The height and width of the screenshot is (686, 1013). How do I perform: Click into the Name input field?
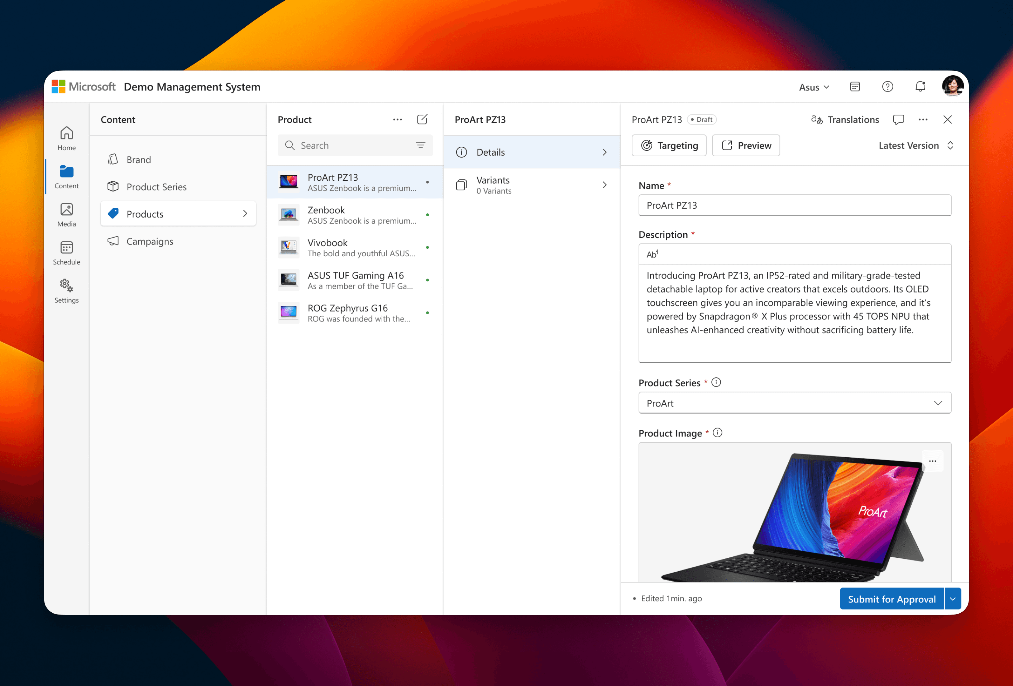coord(794,205)
